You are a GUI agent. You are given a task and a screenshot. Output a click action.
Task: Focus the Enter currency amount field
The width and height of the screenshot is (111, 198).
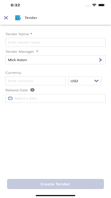coord(35,81)
